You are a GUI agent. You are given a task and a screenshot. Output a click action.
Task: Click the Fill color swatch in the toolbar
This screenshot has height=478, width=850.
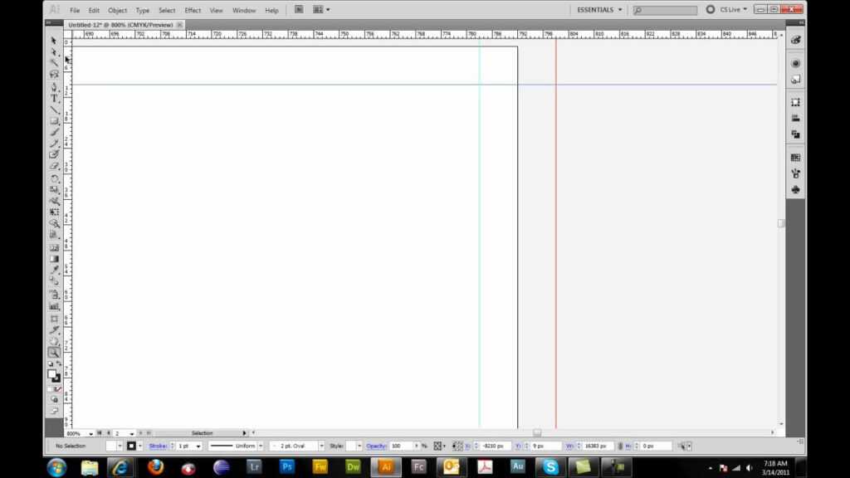52,373
